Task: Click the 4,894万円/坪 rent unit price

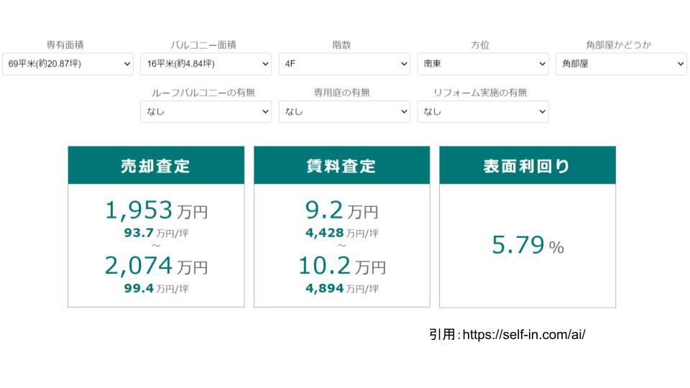Action: click(x=341, y=289)
